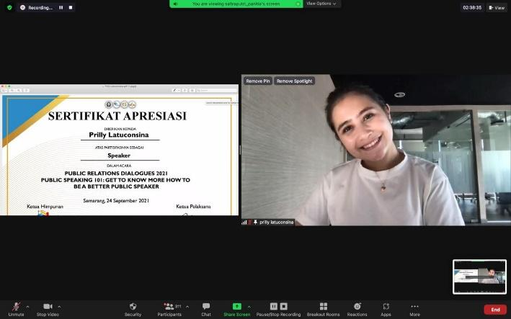Toggle Stop Video camera button
The height and width of the screenshot is (319, 511).
[48, 307]
